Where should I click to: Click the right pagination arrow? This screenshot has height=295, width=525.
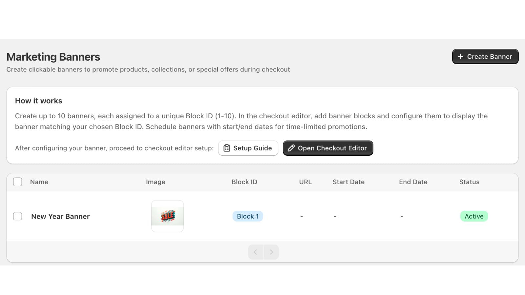click(x=271, y=252)
